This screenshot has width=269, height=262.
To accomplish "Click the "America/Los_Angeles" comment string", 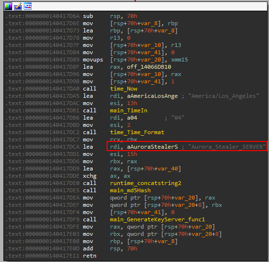I will click(x=223, y=96).
